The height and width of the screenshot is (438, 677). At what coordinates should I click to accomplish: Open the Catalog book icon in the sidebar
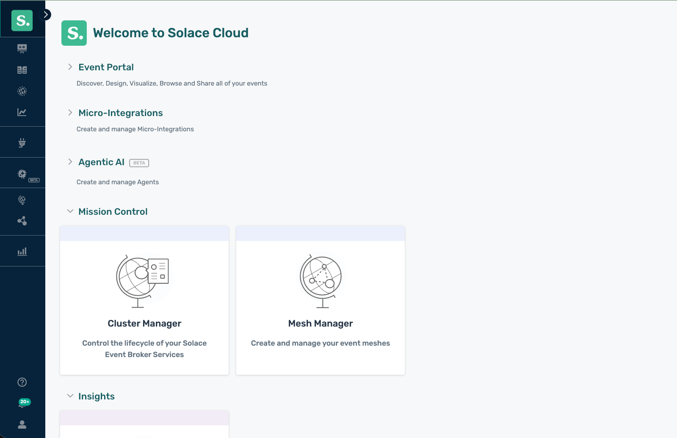[x=22, y=70]
